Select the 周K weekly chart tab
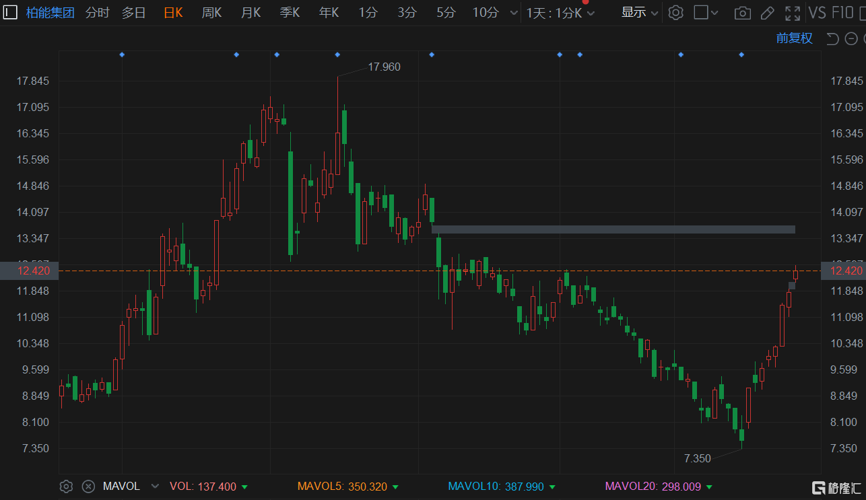The image size is (866, 500). (x=211, y=13)
